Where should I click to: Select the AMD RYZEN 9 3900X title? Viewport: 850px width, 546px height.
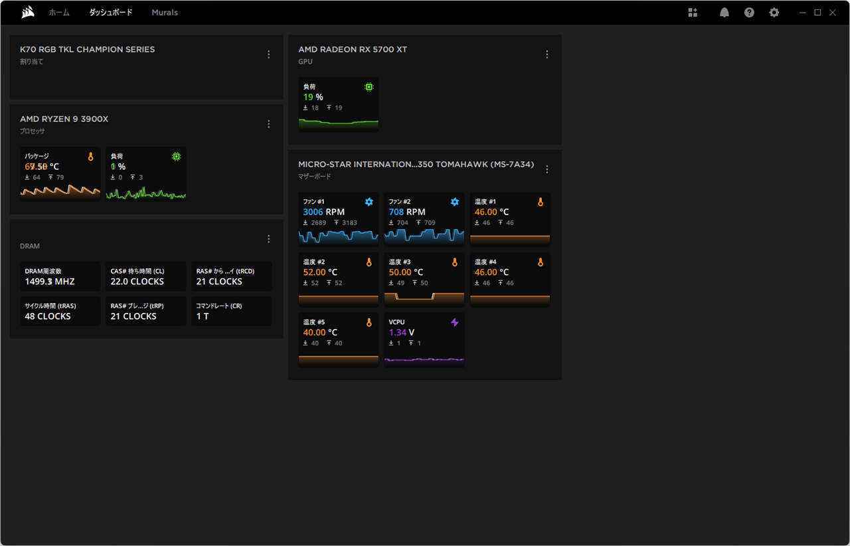(64, 119)
